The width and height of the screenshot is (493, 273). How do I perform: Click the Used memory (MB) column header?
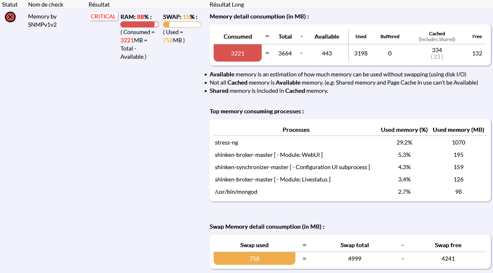pos(458,130)
